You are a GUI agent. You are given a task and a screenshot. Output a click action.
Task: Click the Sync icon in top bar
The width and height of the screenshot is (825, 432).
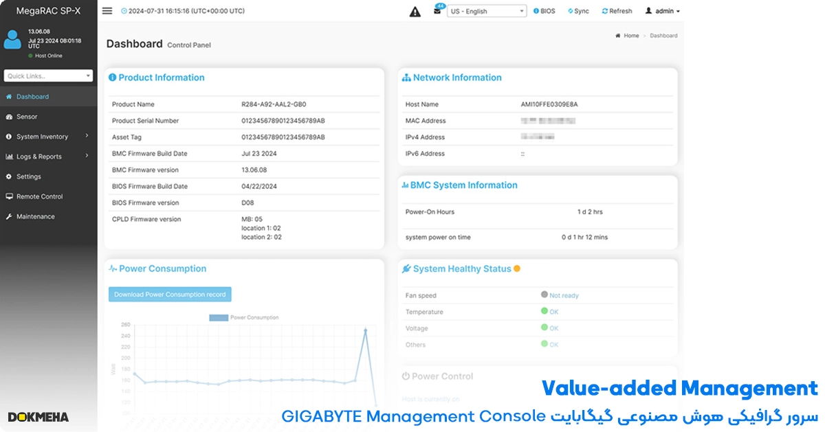pos(571,11)
